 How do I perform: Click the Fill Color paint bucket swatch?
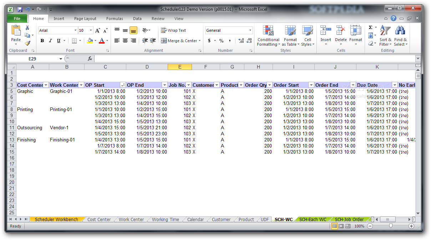pos(90,41)
